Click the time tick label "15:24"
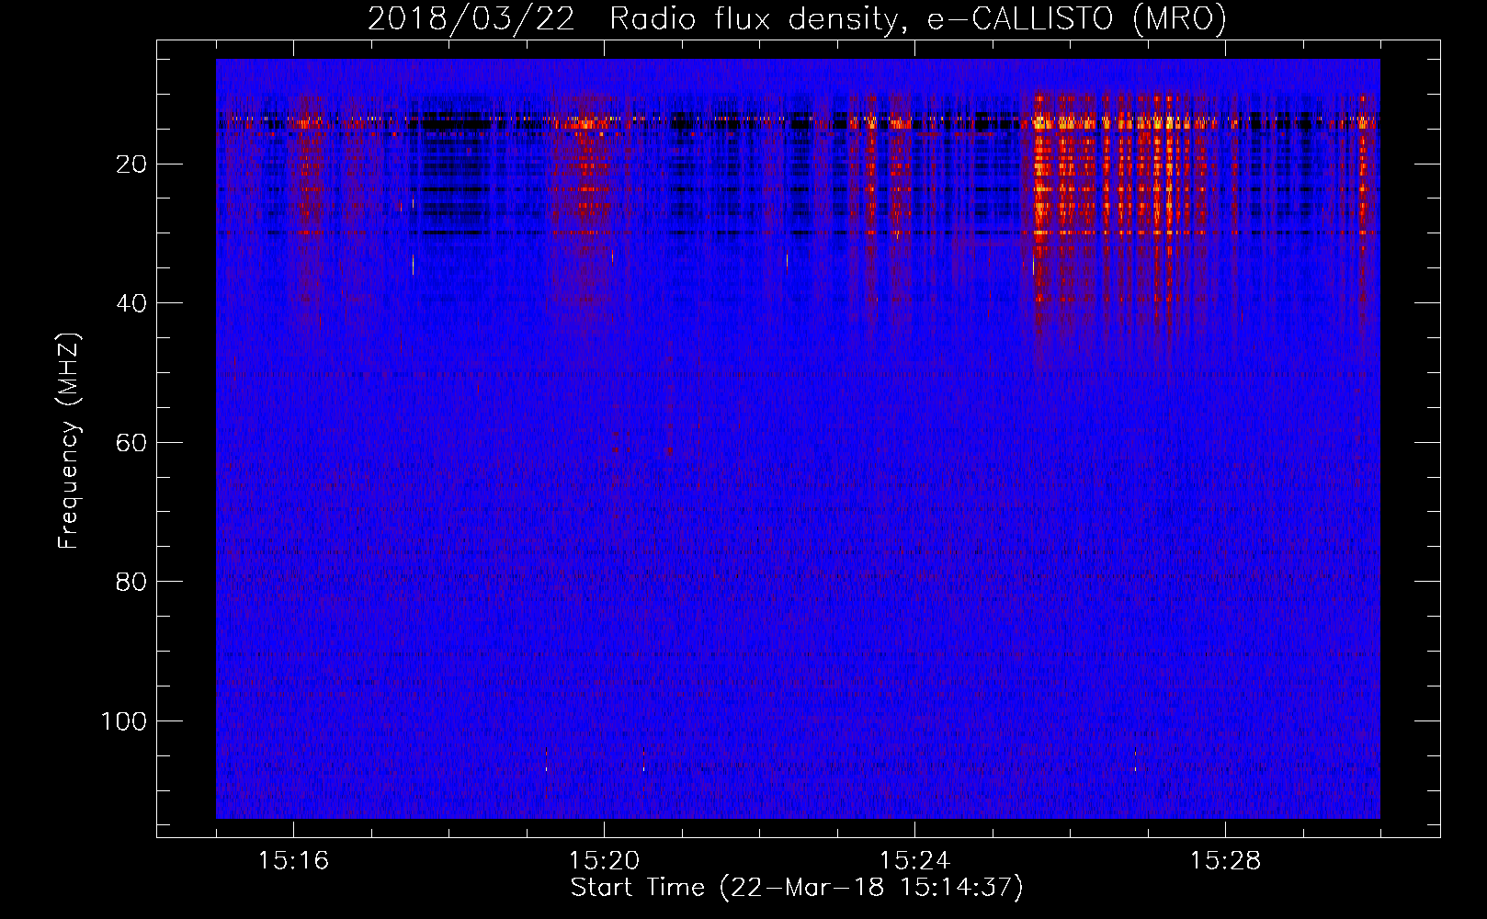Image resolution: width=1487 pixels, height=919 pixels. [915, 861]
